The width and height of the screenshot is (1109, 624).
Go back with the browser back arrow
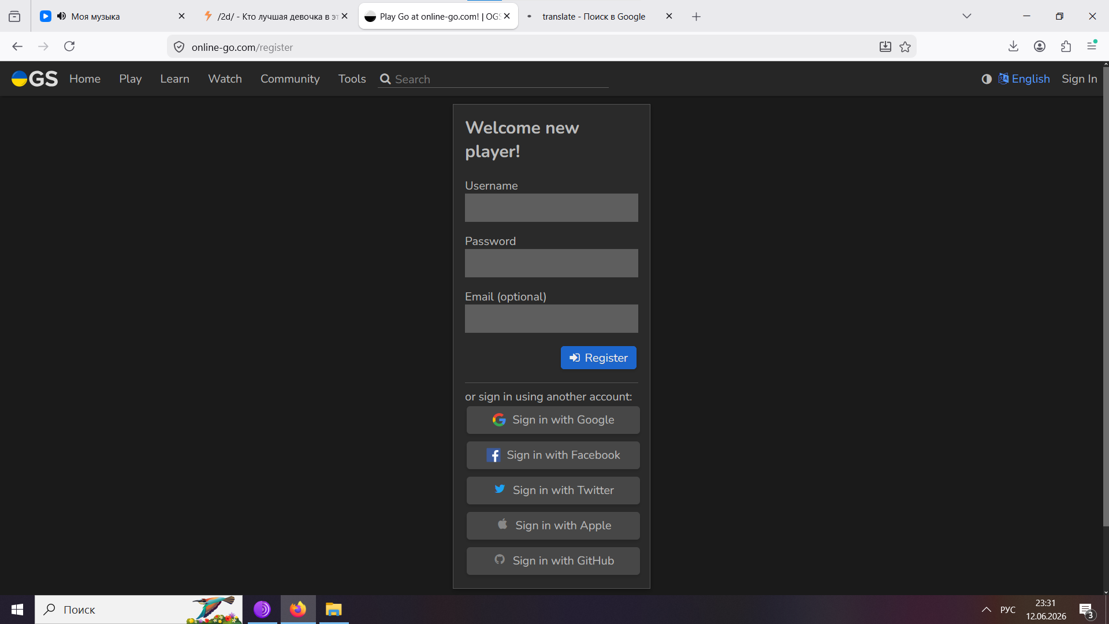coord(17,47)
